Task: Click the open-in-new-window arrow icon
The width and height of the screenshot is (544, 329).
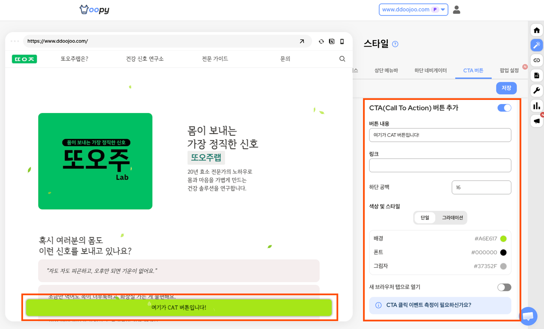Action: click(302, 41)
